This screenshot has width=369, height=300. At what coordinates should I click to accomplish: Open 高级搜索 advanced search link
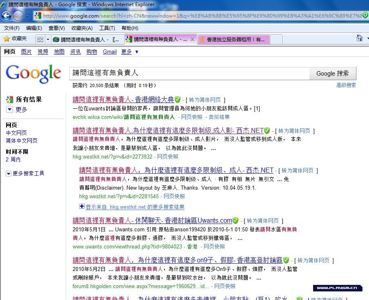point(346,85)
